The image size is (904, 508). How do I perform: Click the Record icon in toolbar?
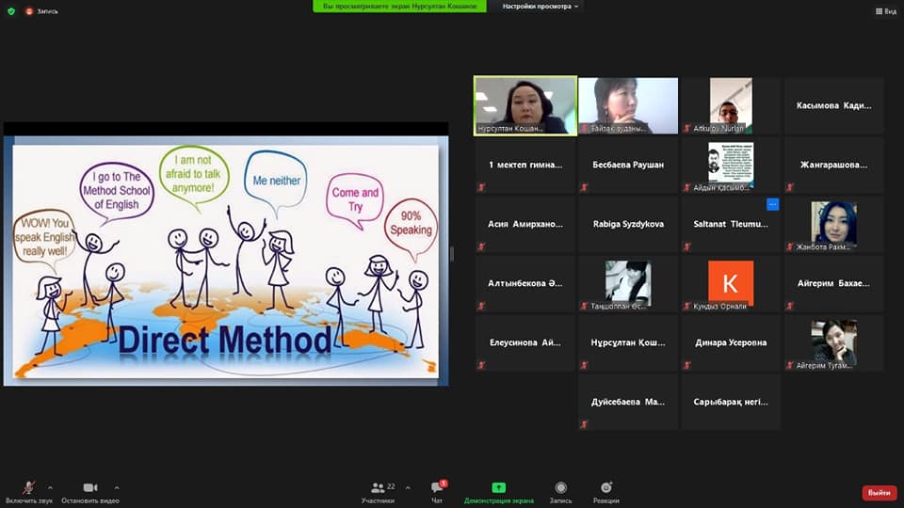(560, 488)
